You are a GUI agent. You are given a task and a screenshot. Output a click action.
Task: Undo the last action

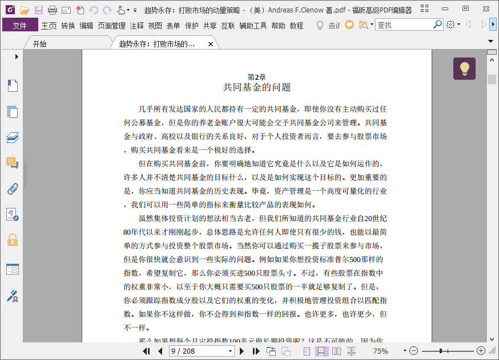94,10
